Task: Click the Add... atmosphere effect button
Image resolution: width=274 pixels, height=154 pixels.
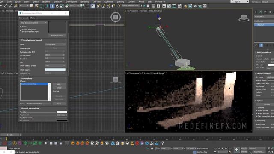Action: click(x=59, y=84)
